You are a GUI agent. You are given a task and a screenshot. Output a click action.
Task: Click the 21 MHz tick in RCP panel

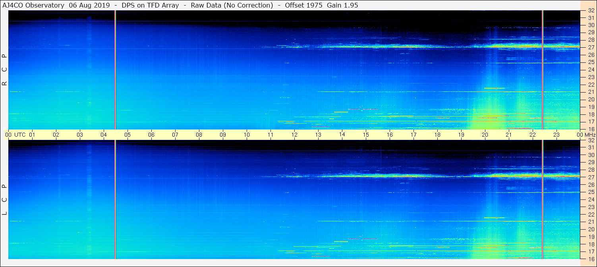pos(591,92)
